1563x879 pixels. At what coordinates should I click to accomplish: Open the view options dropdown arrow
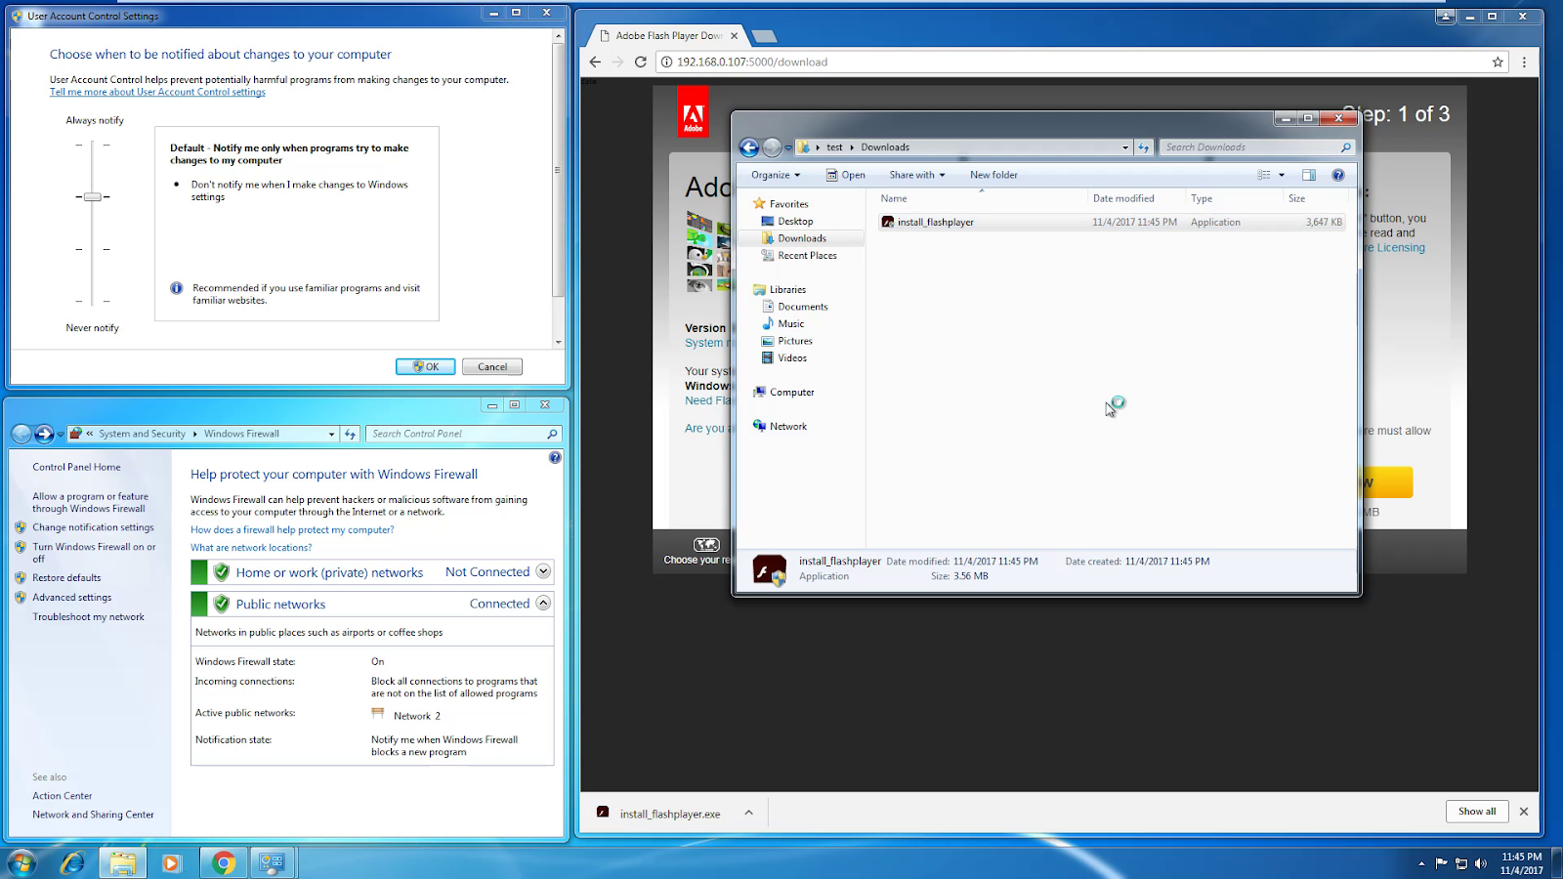pos(1282,175)
